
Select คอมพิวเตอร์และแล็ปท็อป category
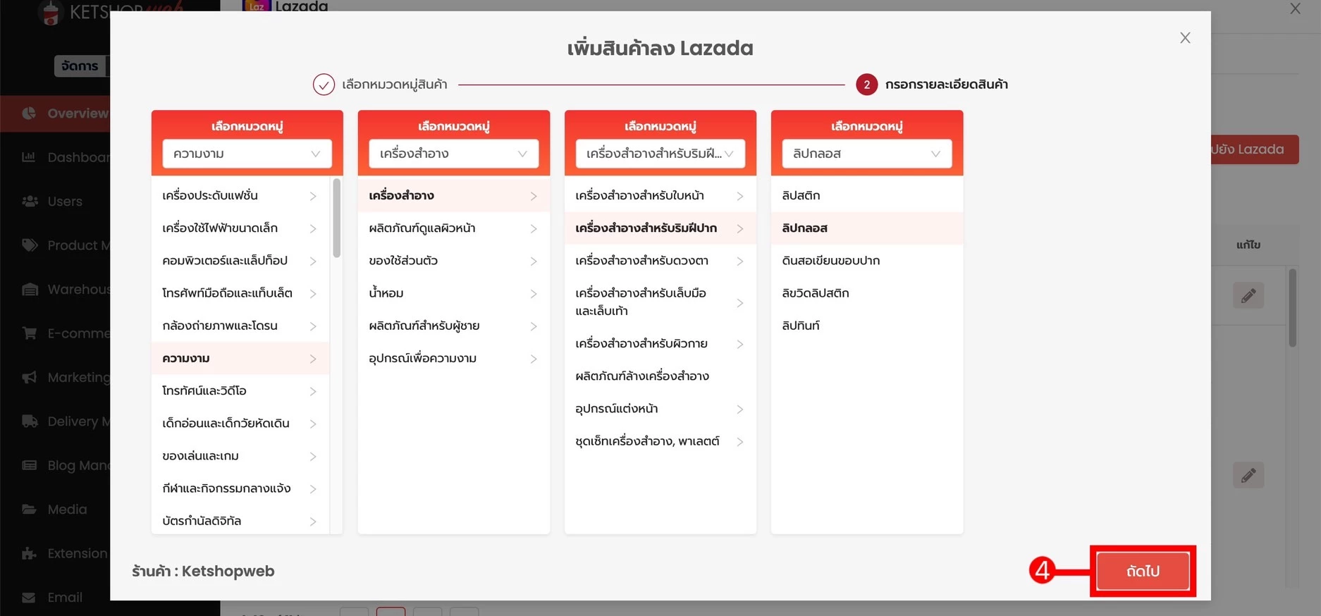(240, 260)
